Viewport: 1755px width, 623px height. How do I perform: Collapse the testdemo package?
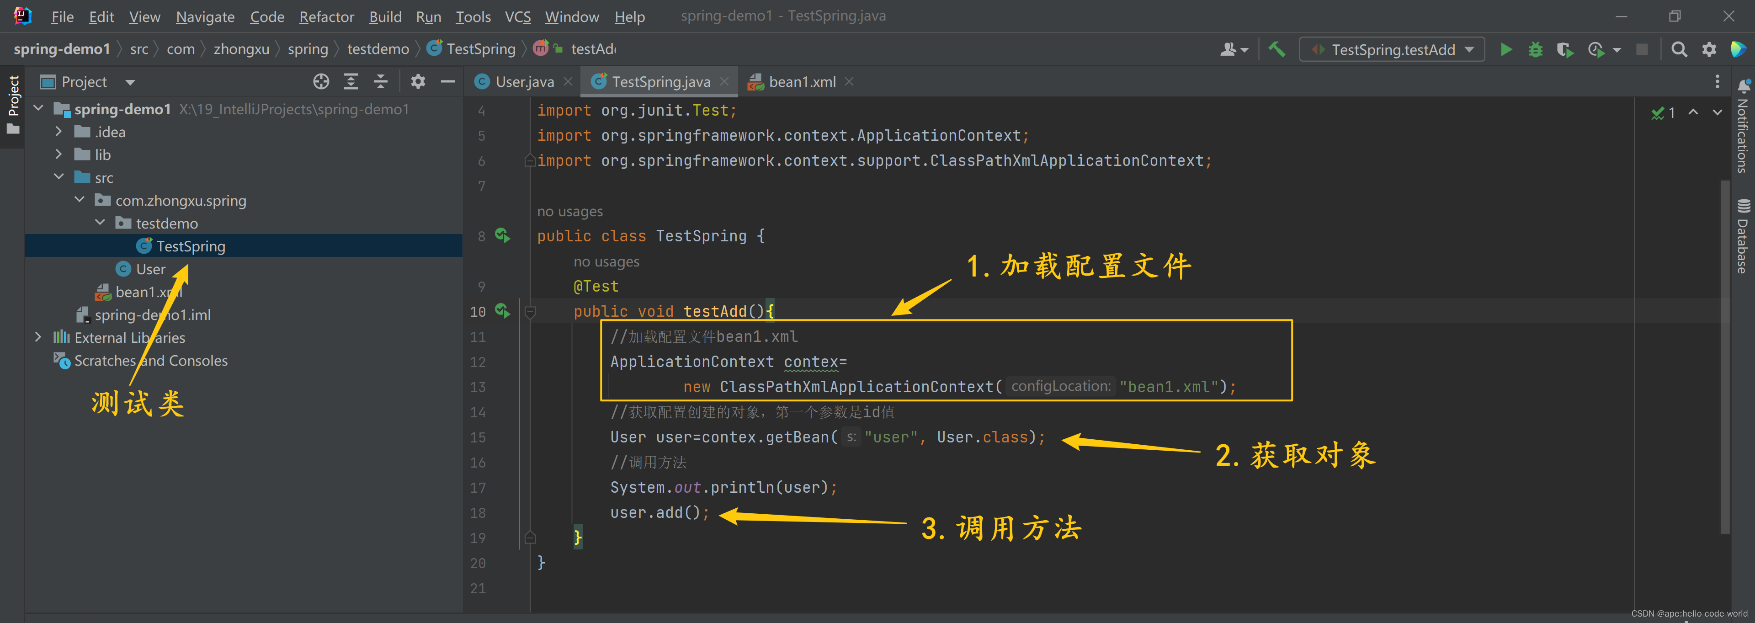coord(100,223)
